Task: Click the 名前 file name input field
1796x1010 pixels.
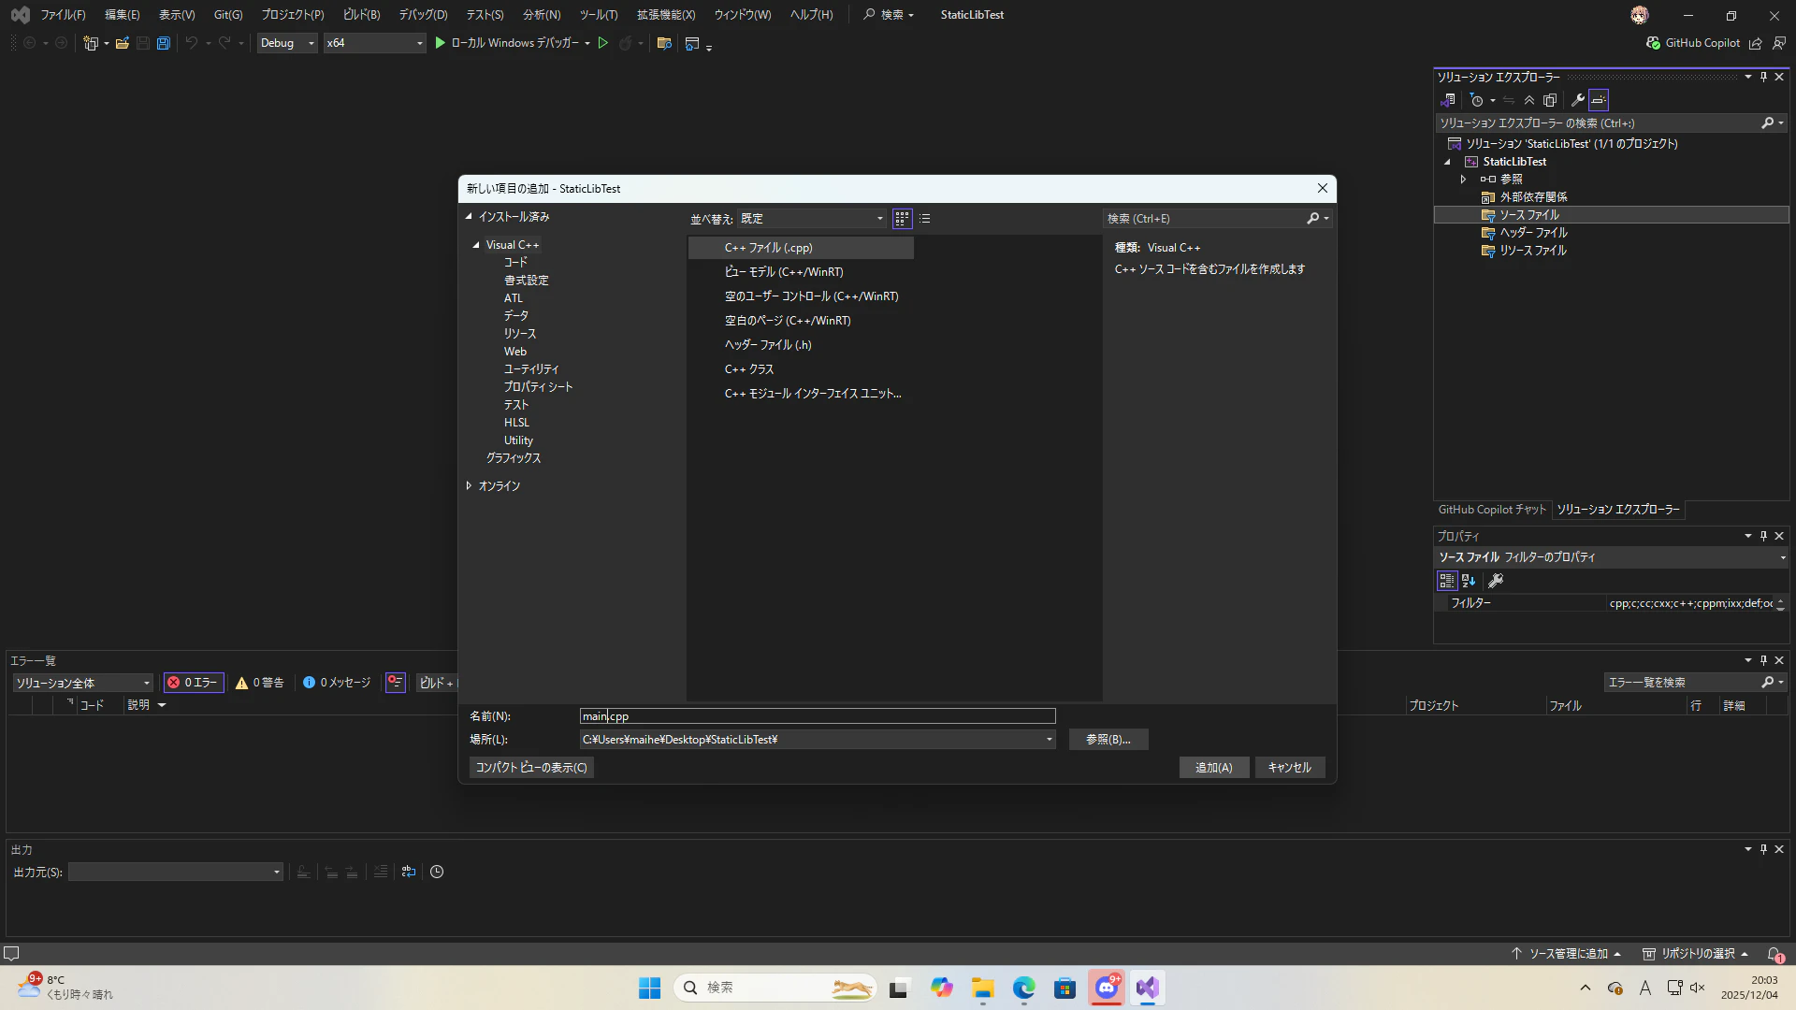Action: click(817, 716)
